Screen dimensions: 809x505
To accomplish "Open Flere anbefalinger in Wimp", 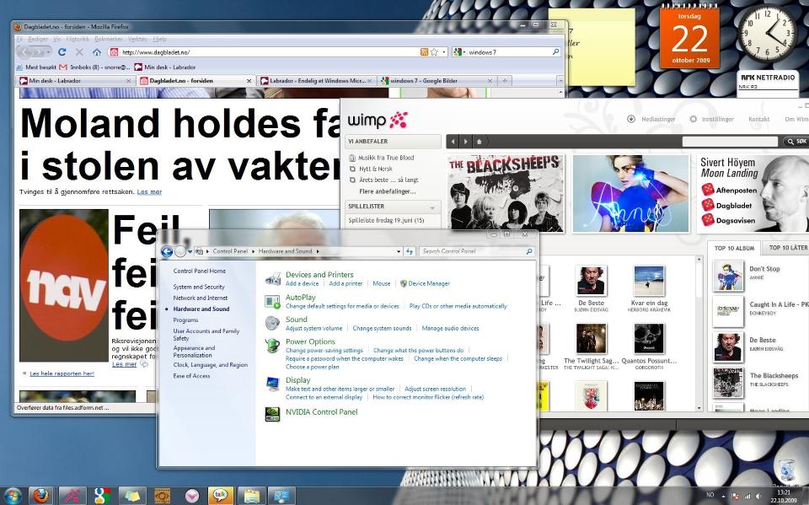I will [x=388, y=191].
